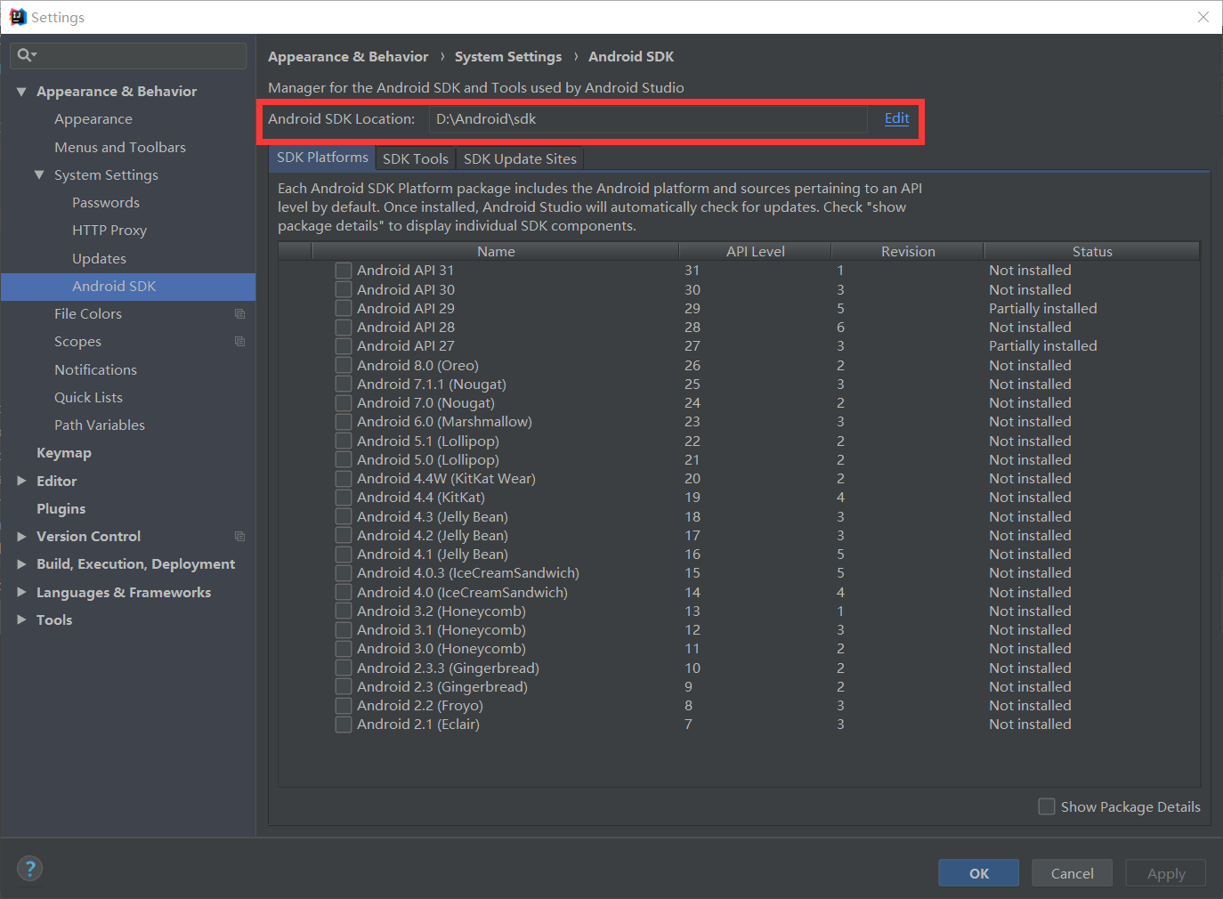The width and height of the screenshot is (1223, 899).
Task: Open Menus and Toolbars settings
Action: pos(120,147)
